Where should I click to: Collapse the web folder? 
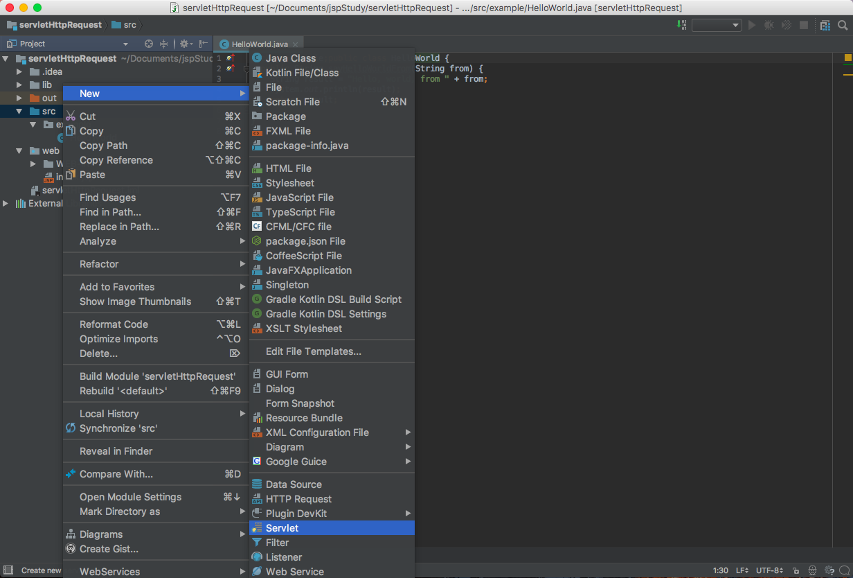(19, 151)
